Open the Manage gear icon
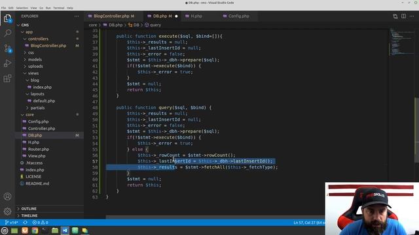The width and height of the screenshot is (419, 235). (7, 211)
